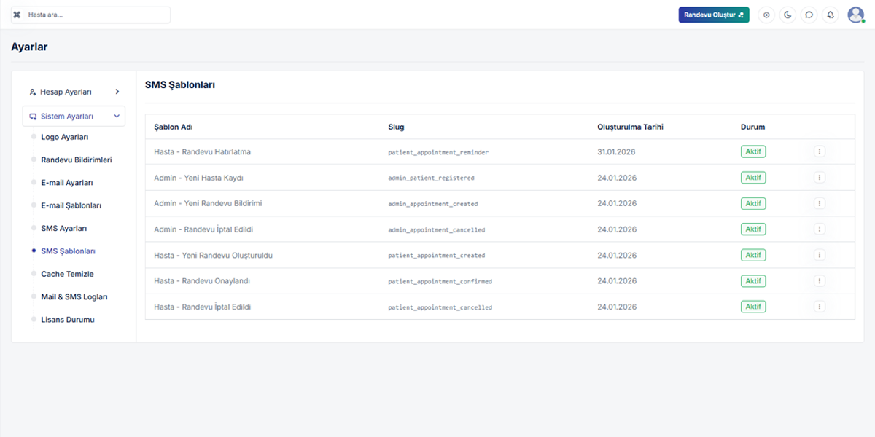
Task: Click the circular target icon in header
Action: [x=766, y=15]
